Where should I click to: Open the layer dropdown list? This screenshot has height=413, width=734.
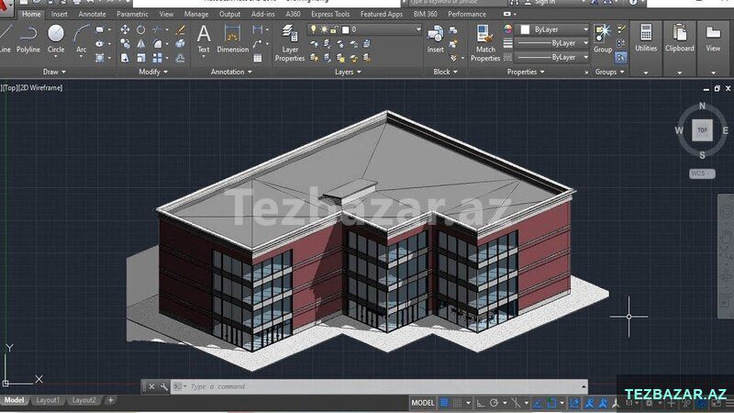pos(418,29)
